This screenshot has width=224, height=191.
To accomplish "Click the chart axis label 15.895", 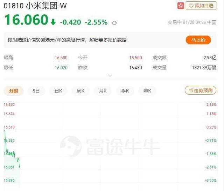I will point(9,180).
